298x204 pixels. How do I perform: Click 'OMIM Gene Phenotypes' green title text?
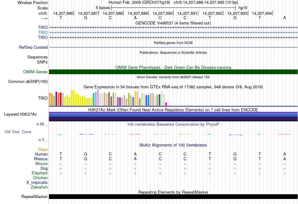tap(173, 68)
